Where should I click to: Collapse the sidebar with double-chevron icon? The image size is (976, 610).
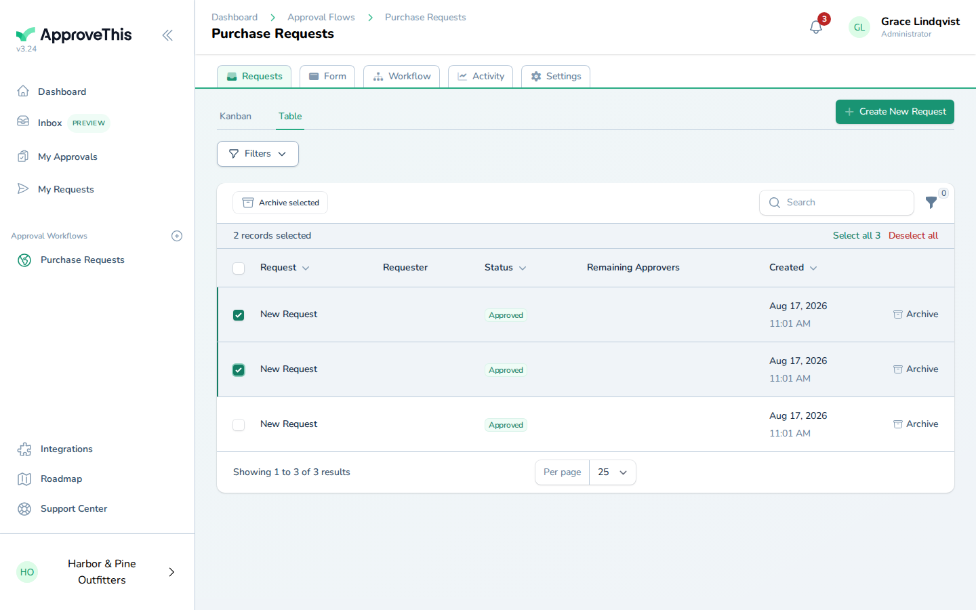tap(167, 35)
